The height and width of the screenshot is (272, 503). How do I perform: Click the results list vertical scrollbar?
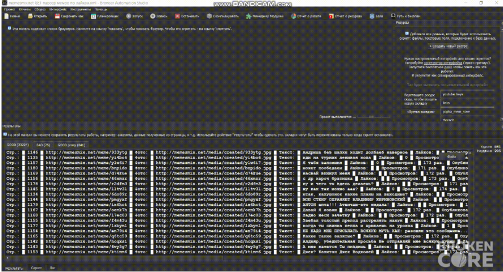pyautogui.click(x=470, y=203)
